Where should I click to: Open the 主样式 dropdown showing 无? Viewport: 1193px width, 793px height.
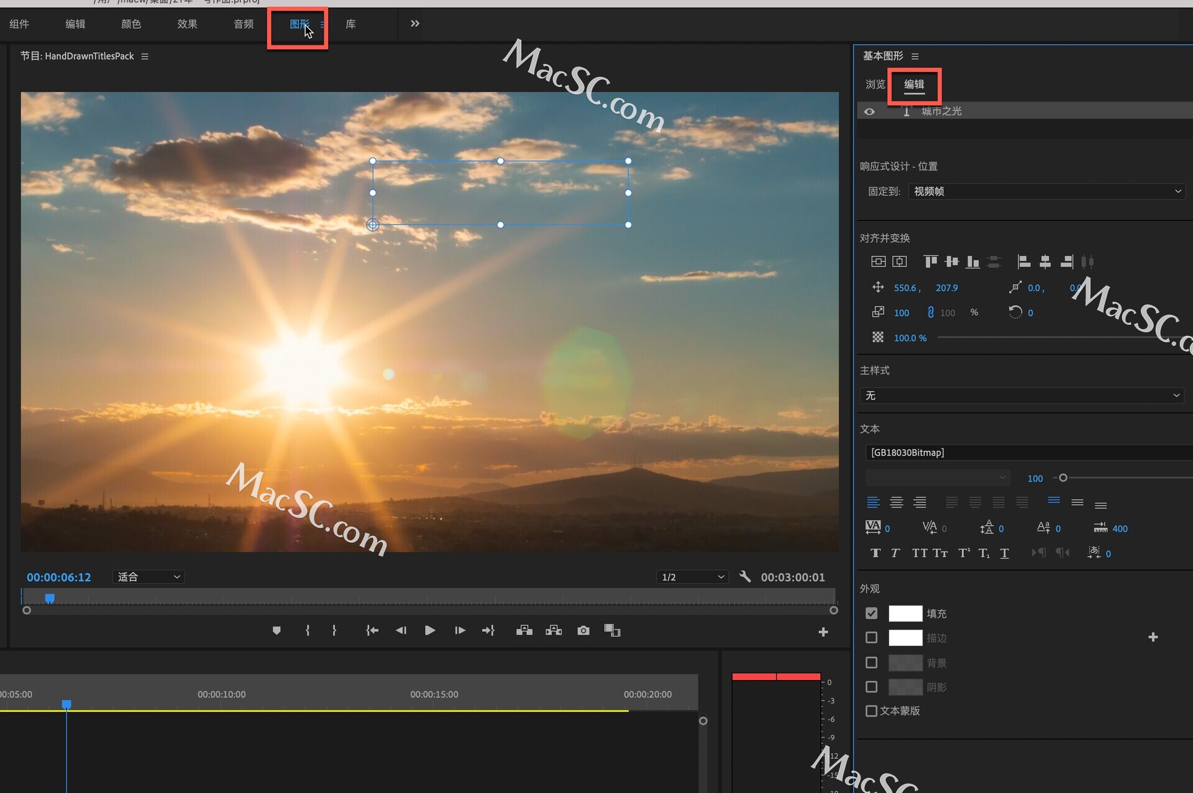tap(1022, 395)
